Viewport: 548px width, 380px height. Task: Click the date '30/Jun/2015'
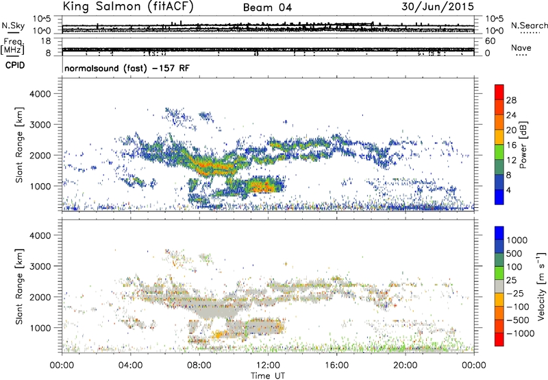tap(438, 6)
